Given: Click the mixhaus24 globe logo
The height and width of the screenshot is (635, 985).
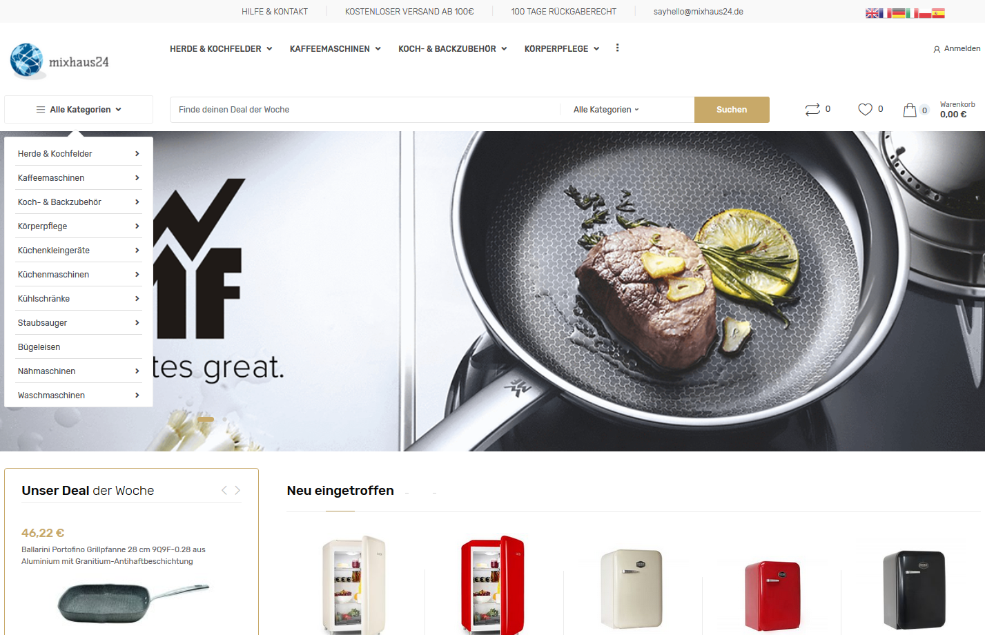Looking at the screenshot, I should click(x=27, y=60).
